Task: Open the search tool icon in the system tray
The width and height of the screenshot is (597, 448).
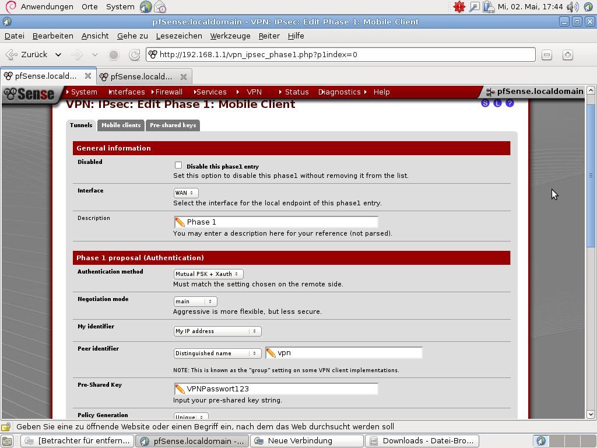Action: 474,7
